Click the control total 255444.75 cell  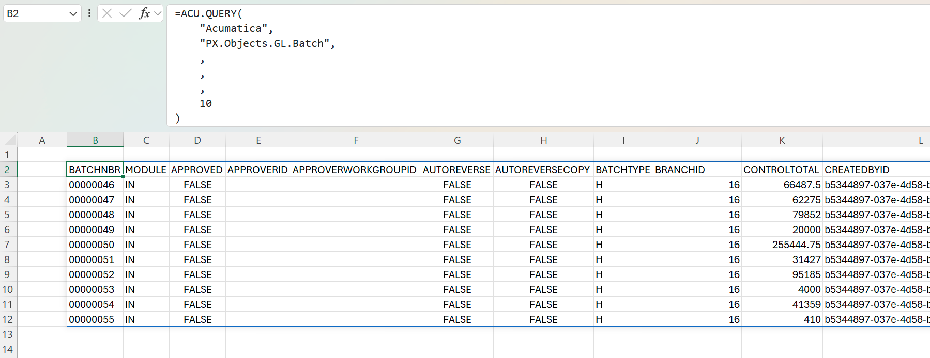tap(782, 245)
